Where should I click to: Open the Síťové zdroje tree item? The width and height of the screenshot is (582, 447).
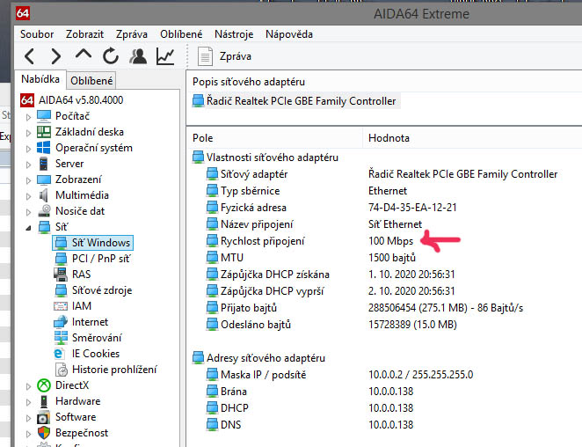(93, 290)
